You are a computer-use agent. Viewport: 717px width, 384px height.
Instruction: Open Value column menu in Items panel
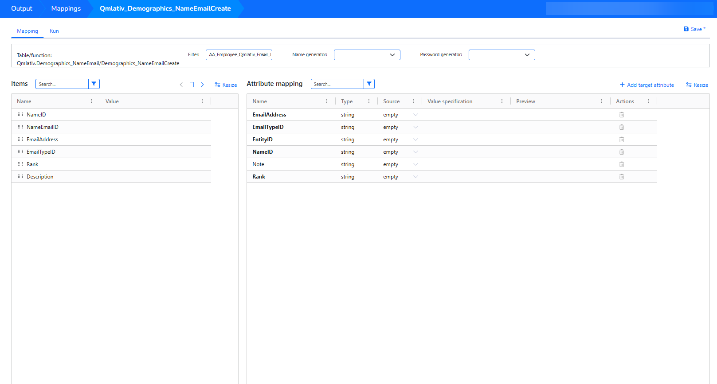(202, 101)
